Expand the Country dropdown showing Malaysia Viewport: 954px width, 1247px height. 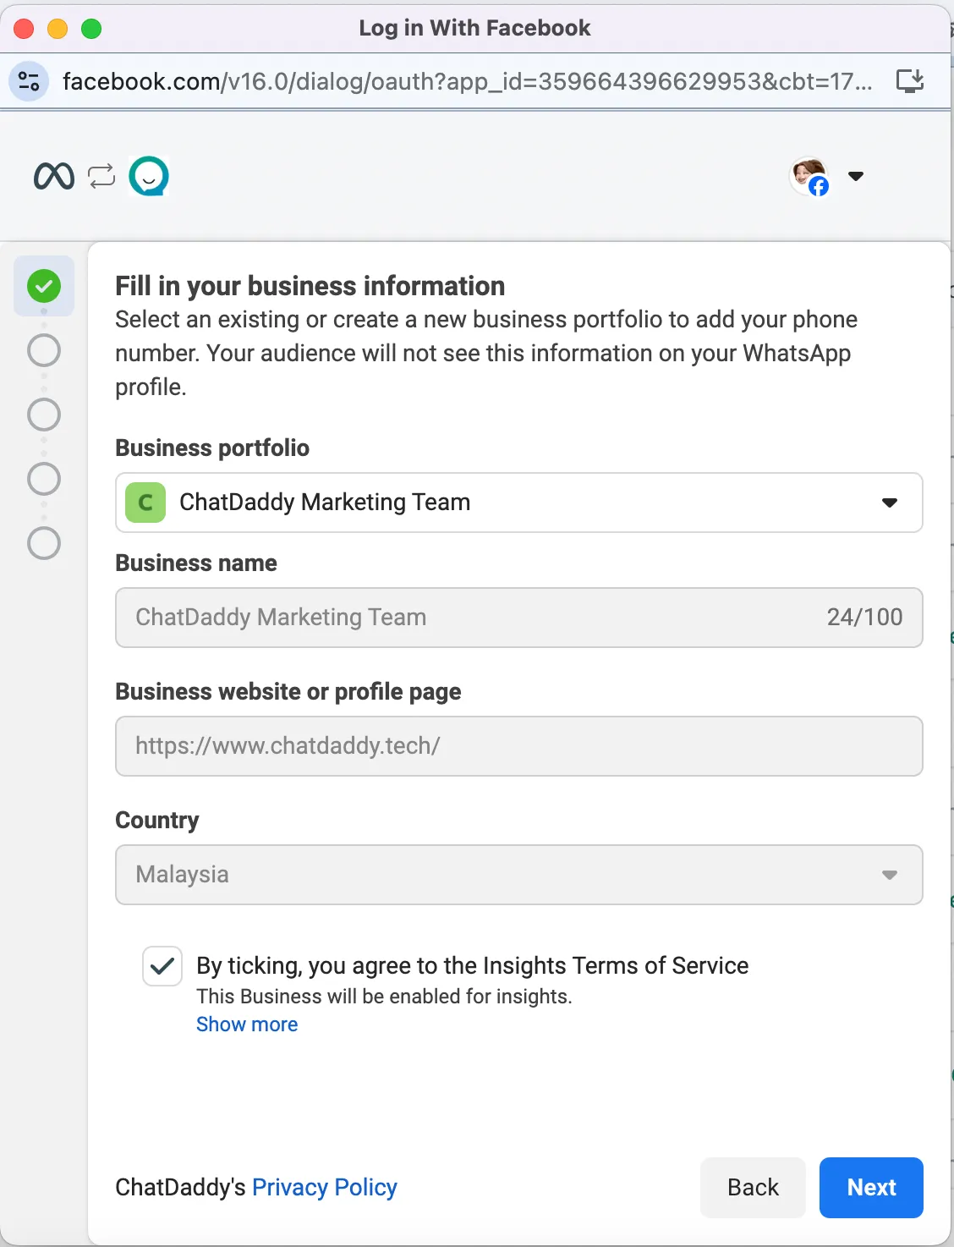518,875
